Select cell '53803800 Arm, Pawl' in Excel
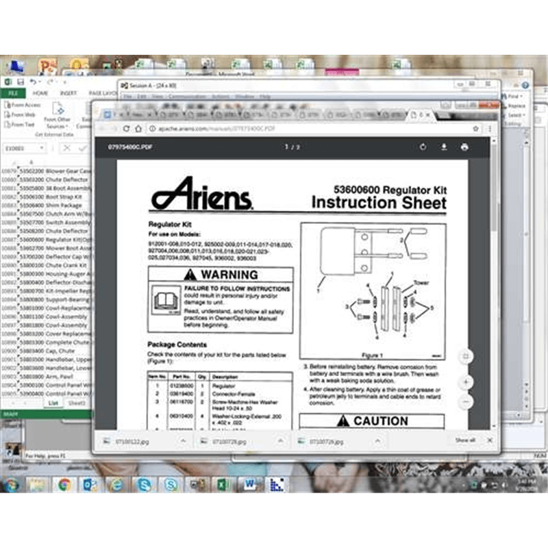Image resolution: width=548 pixels, height=548 pixels. click(x=47, y=376)
